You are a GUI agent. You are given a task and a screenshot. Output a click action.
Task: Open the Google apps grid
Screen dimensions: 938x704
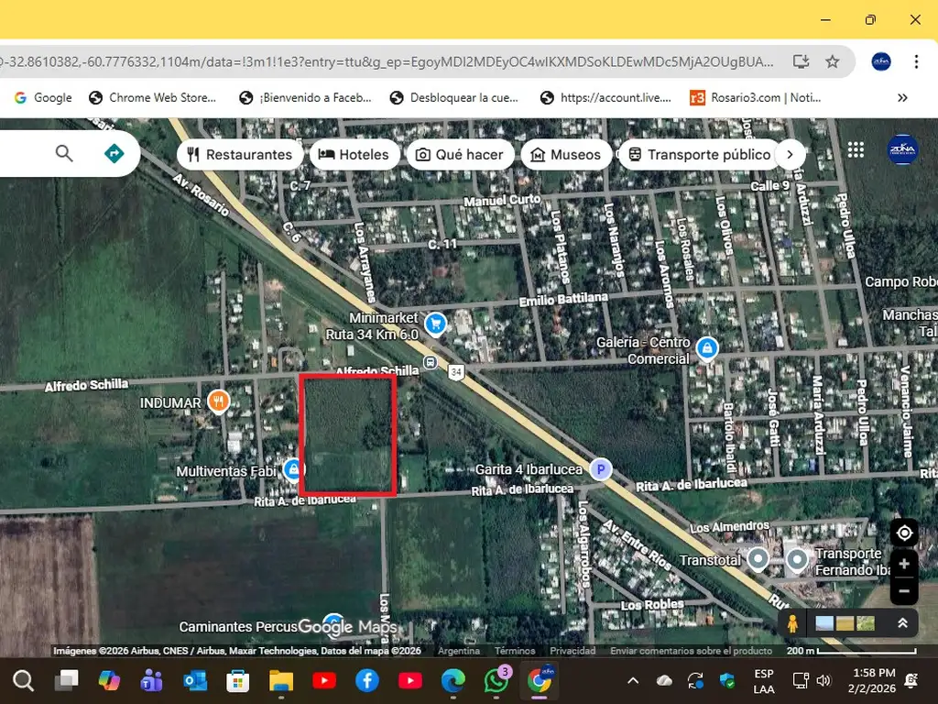(856, 150)
